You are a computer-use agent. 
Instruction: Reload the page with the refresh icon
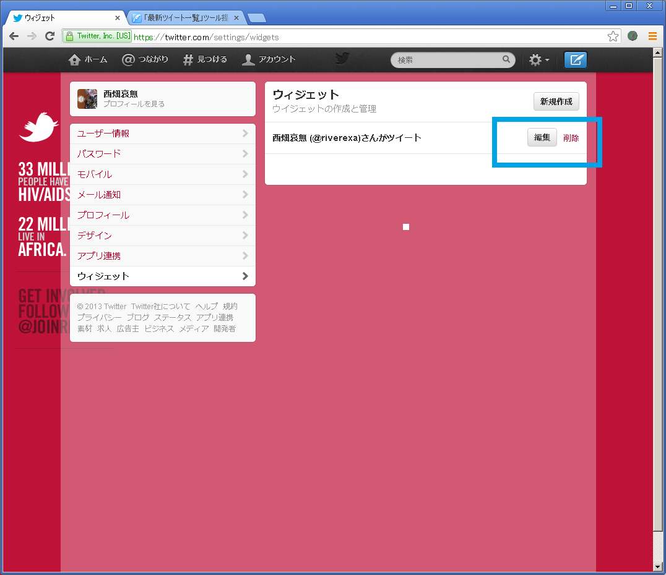pos(50,36)
